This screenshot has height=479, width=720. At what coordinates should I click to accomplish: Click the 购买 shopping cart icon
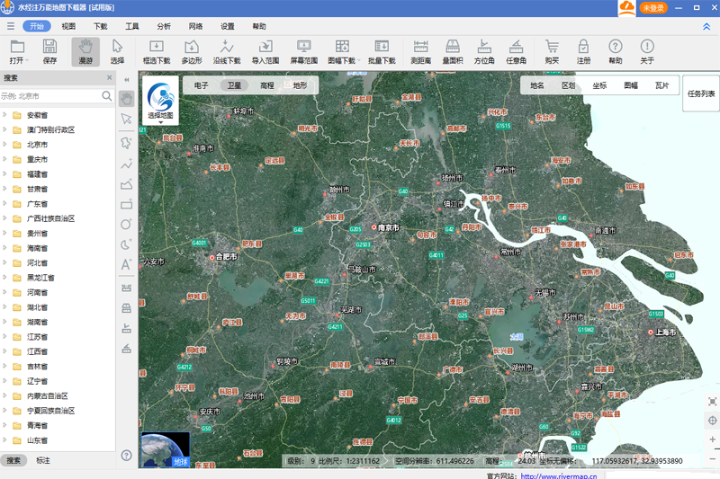(x=552, y=51)
